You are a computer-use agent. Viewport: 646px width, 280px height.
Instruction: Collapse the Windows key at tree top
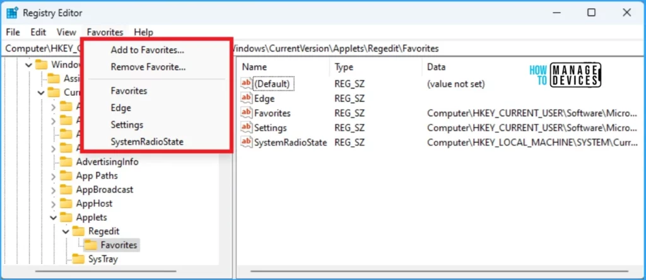(x=28, y=65)
